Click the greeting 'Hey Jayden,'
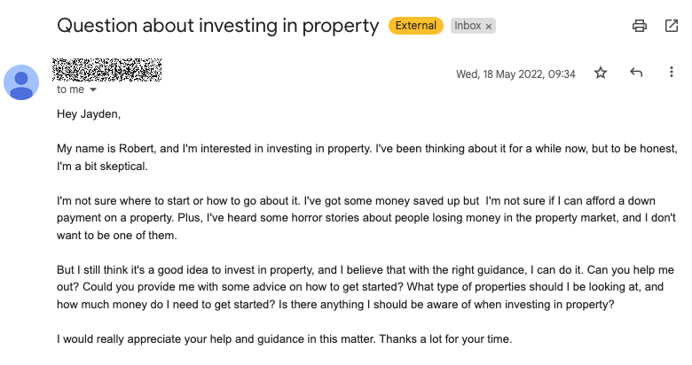This screenshot has width=692, height=365. click(x=89, y=114)
